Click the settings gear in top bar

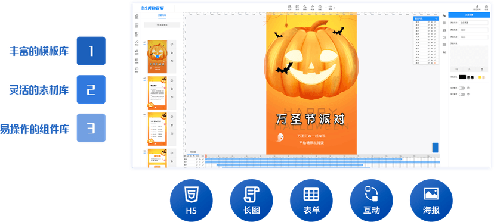[x=486, y=7]
